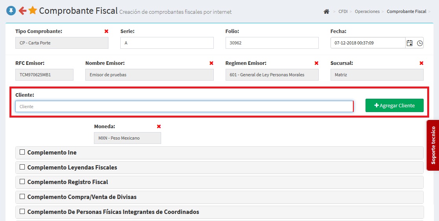Image resolution: width=439 pixels, height=221 pixels.
Task: Open the calendar picker for Fecha
Action: 410,43
